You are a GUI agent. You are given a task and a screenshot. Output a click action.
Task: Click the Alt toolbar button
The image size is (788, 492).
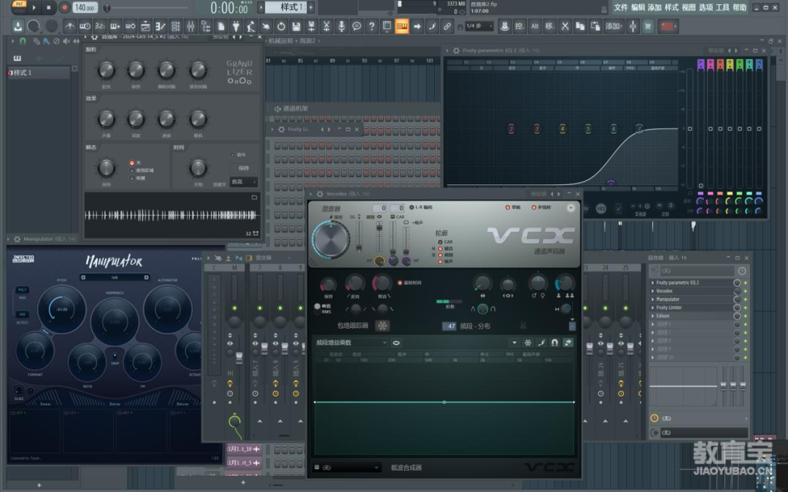[535, 26]
